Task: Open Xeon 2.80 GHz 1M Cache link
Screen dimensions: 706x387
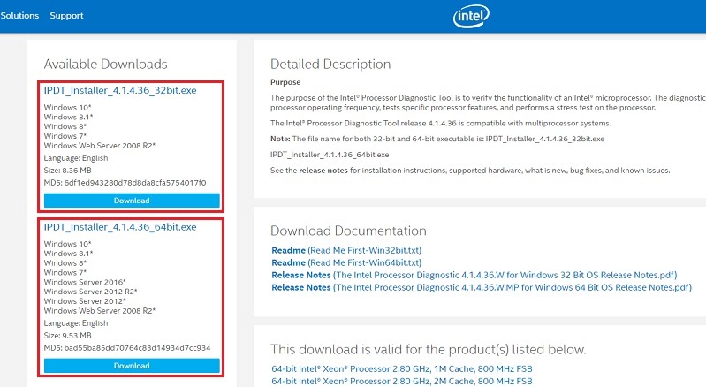Action: coord(402,369)
